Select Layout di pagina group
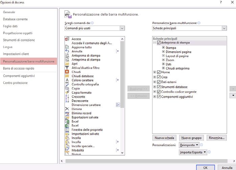The image size is (236, 170). tap(177, 56)
